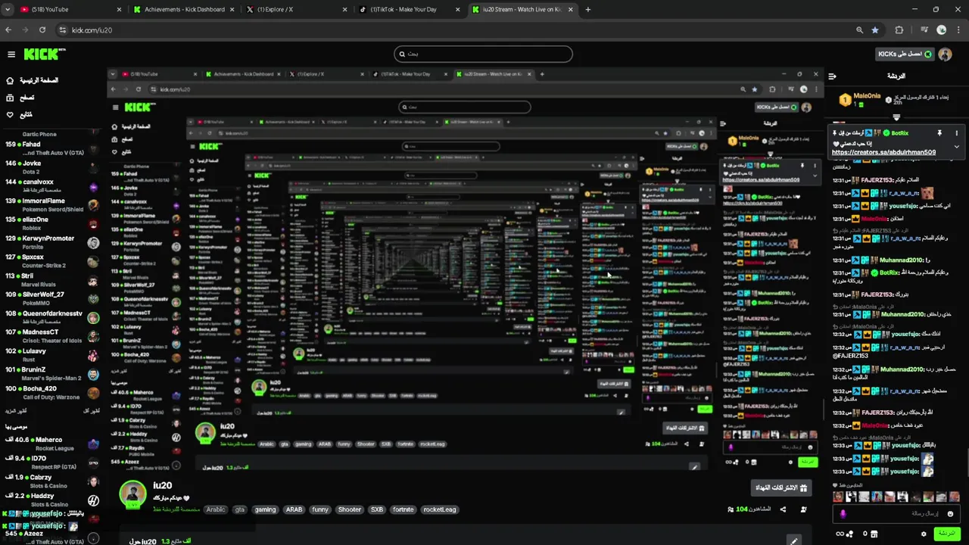Open a new browser tab
Image resolution: width=969 pixels, height=545 pixels.
coord(588,10)
